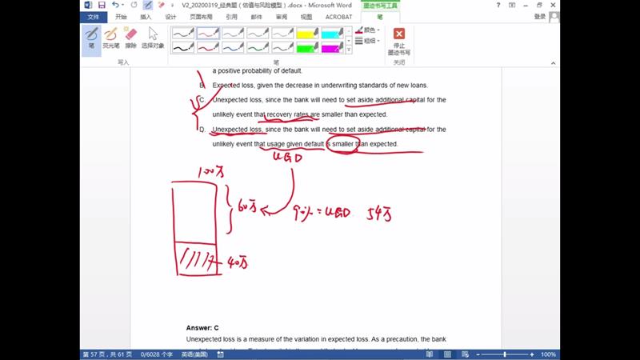Select the Highlighter (荧光笔) tool
640x360 pixels.
[110, 38]
